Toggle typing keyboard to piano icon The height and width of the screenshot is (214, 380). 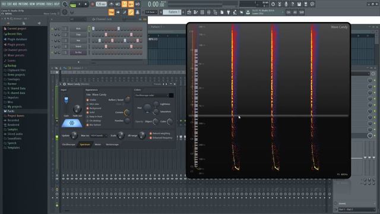pos(111,12)
